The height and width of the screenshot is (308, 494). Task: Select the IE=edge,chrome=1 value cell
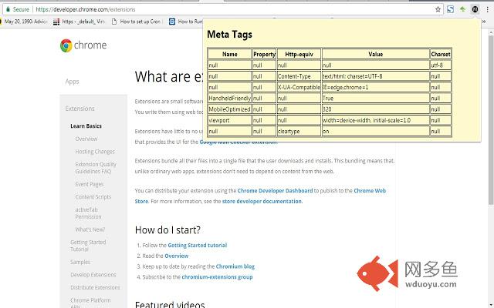[376, 87]
